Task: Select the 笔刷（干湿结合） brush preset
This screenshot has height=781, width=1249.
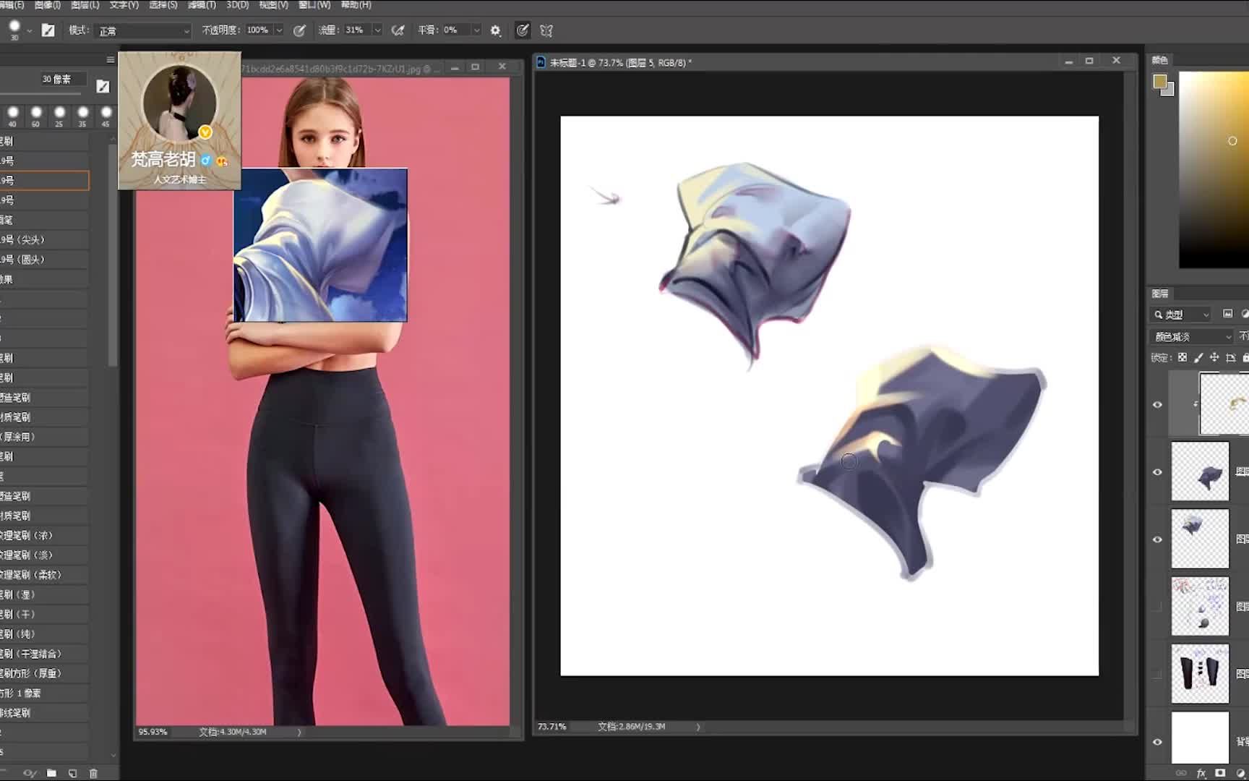Action: coord(44,654)
